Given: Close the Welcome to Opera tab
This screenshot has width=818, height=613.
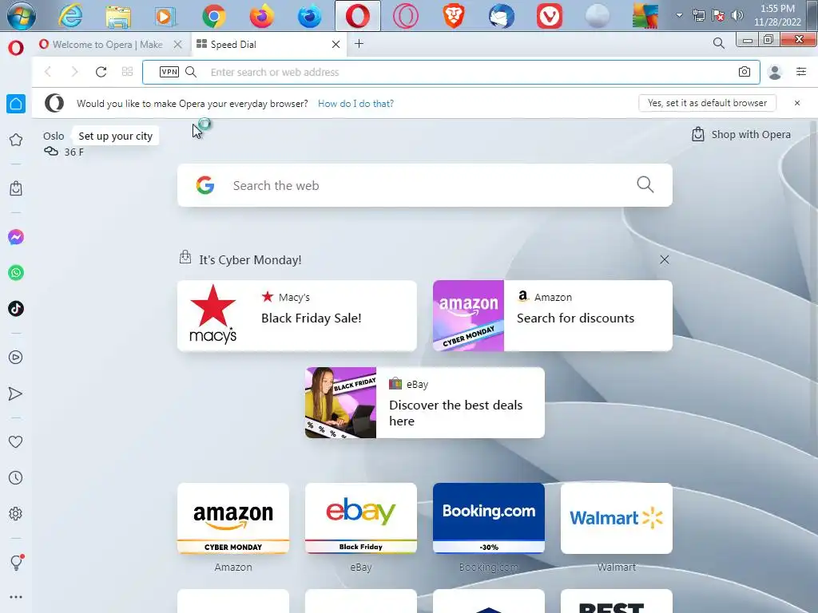Looking at the screenshot, I should click(x=178, y=45).
